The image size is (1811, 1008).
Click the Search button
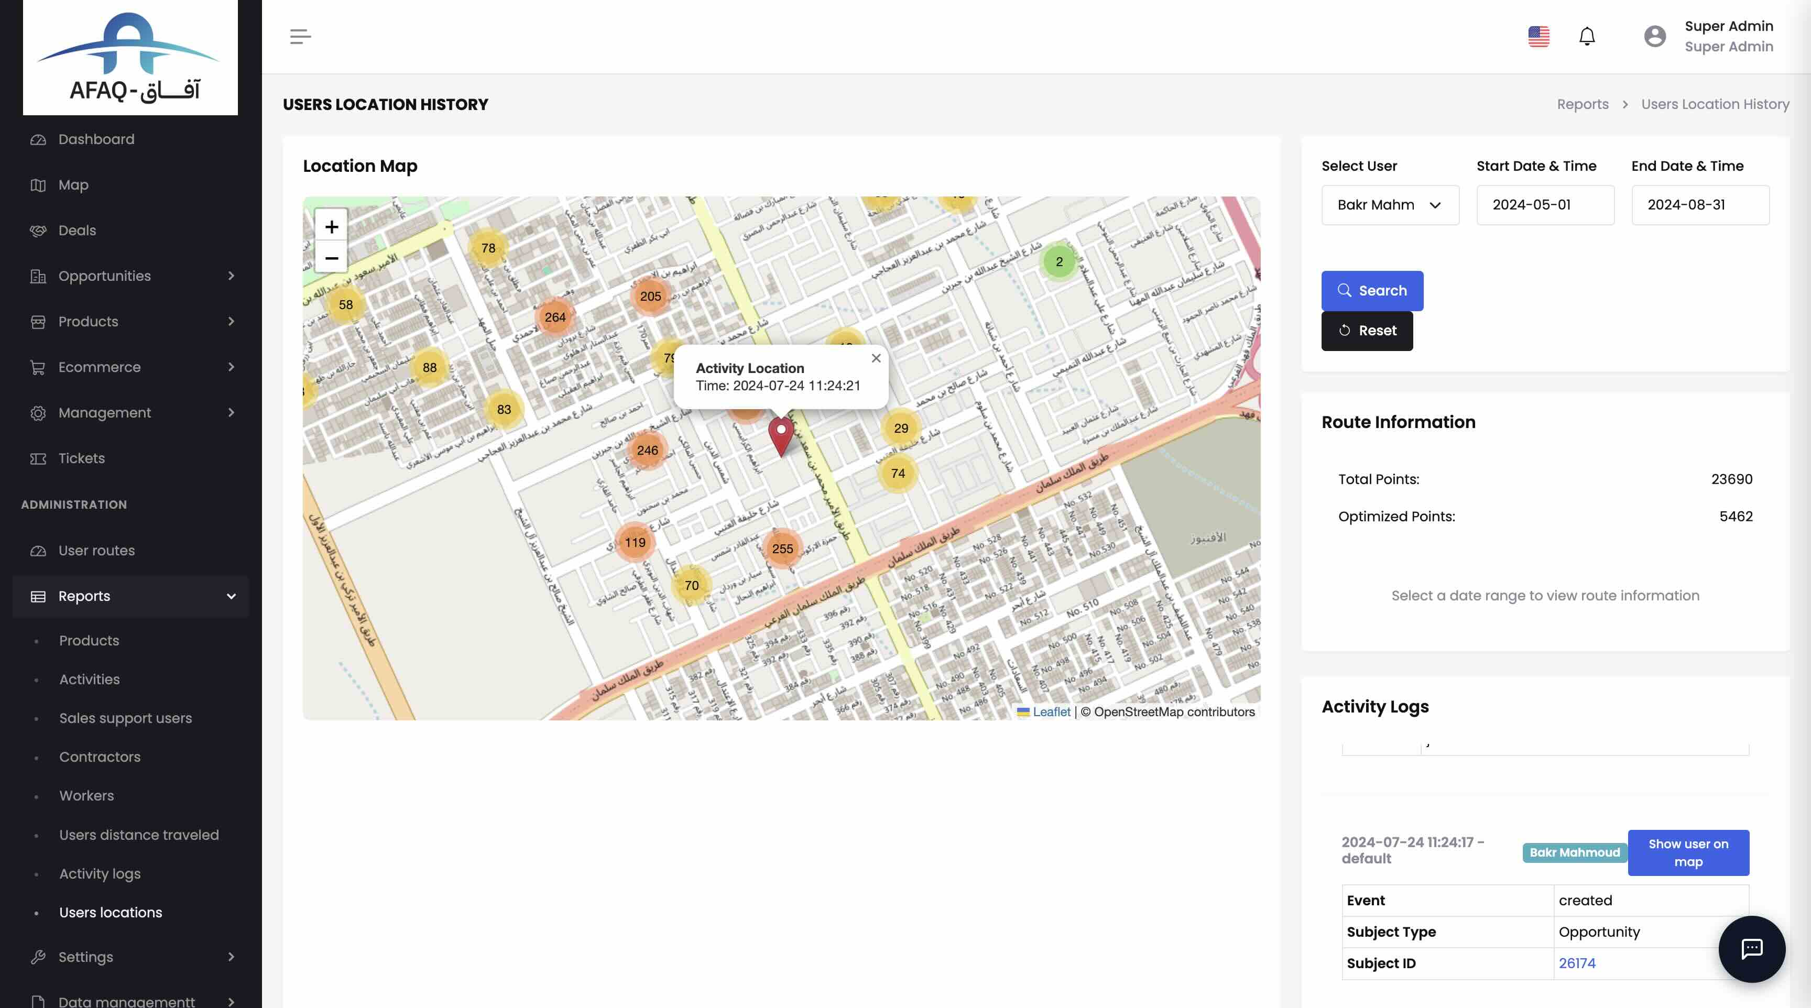(1371, 291)
